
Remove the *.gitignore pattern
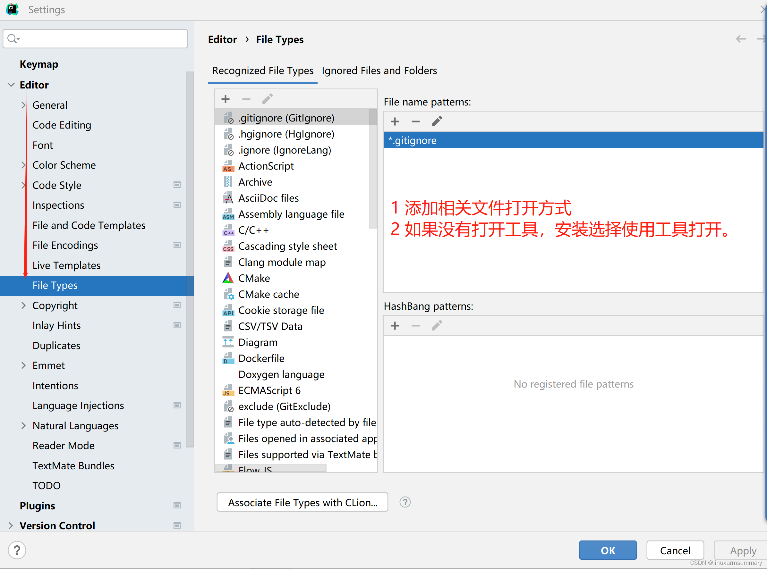(x=416, y=121)
